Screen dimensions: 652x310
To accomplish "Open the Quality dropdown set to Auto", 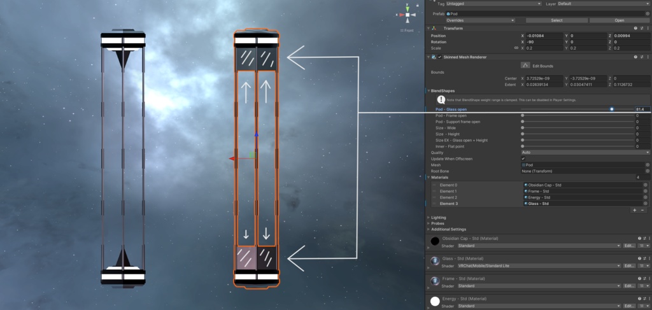I will click(x=585, y=153).
